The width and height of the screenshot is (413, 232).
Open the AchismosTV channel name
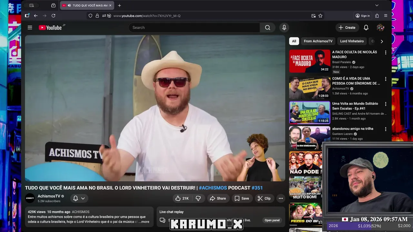click(x=49, y=196)
